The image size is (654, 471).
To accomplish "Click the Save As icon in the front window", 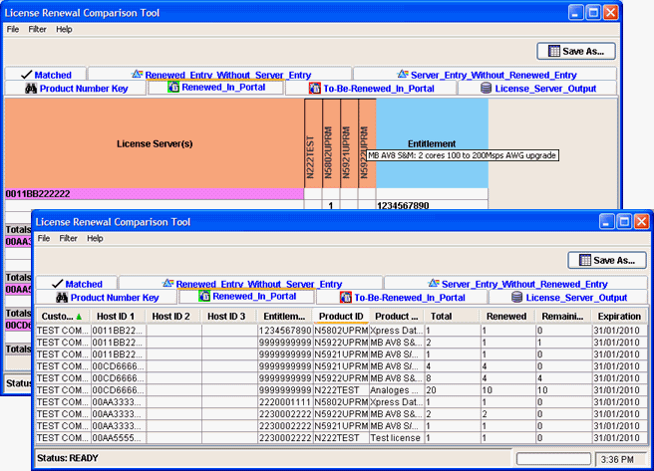I will 583,261.
